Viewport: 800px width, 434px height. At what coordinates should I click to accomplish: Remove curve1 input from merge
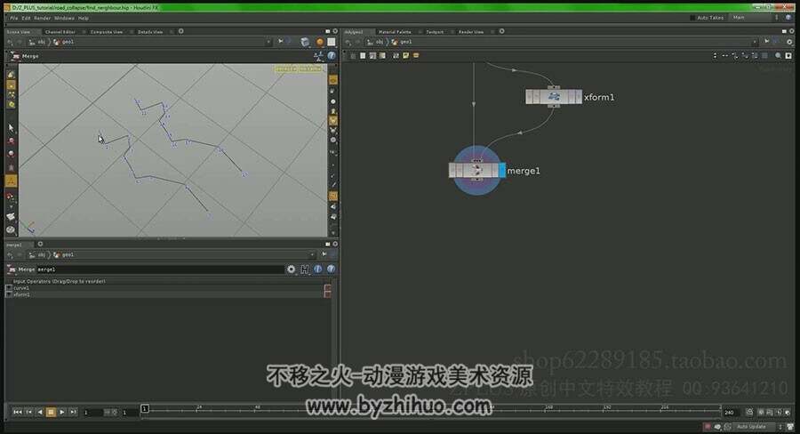pyautogui.click(x=327, y=288)
